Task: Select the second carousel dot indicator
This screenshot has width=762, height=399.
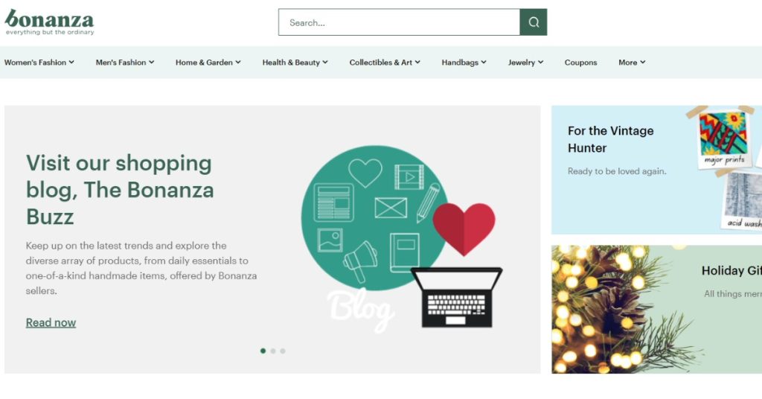Action: coord(273,351)
